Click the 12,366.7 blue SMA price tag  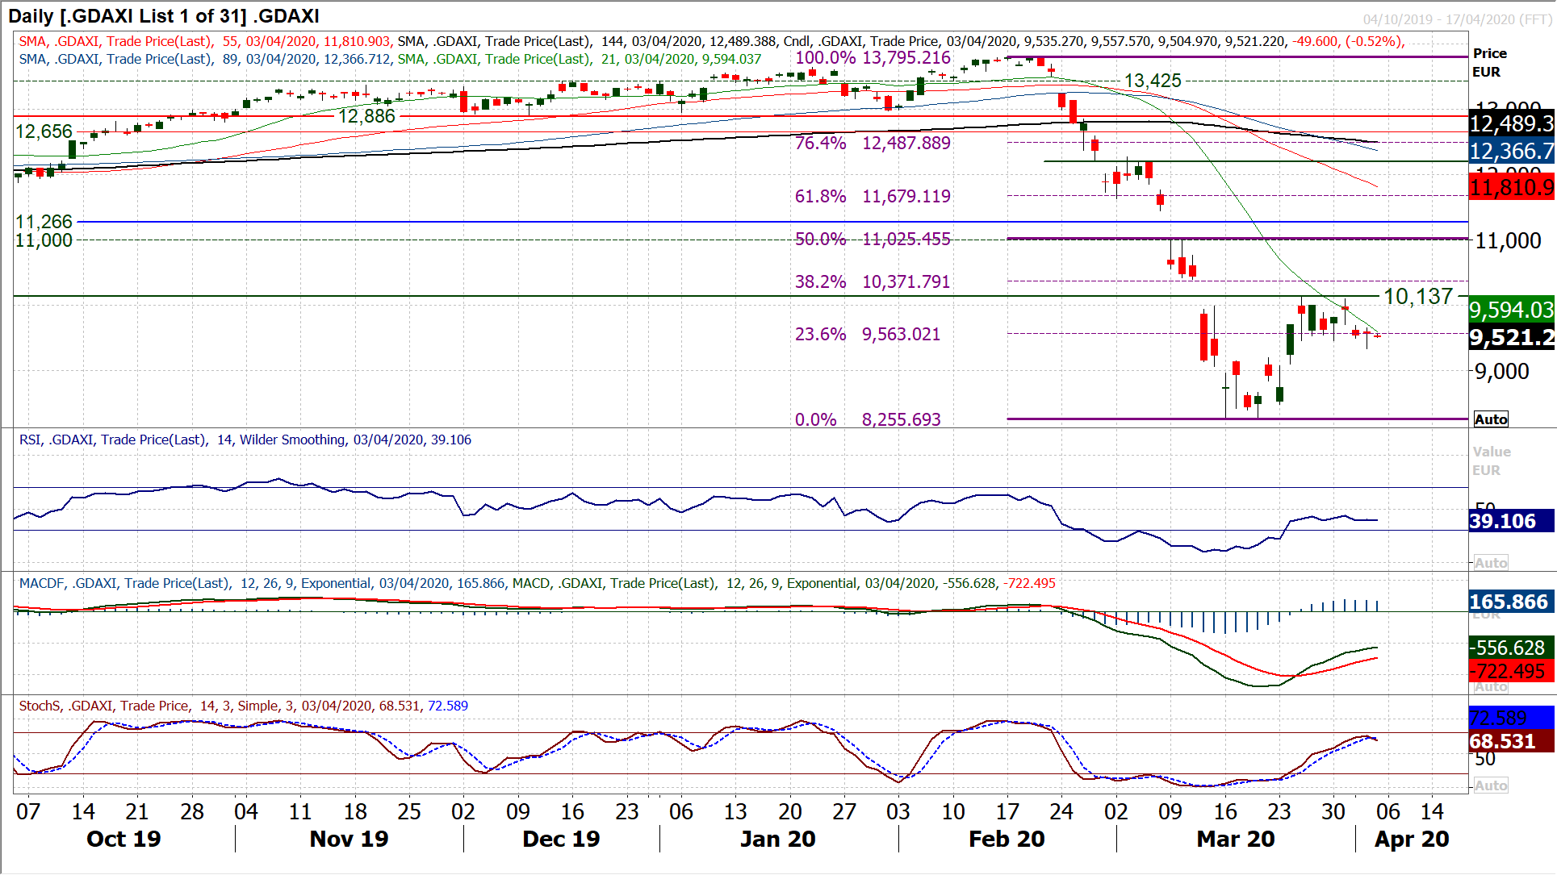[x=1511, y=151]
